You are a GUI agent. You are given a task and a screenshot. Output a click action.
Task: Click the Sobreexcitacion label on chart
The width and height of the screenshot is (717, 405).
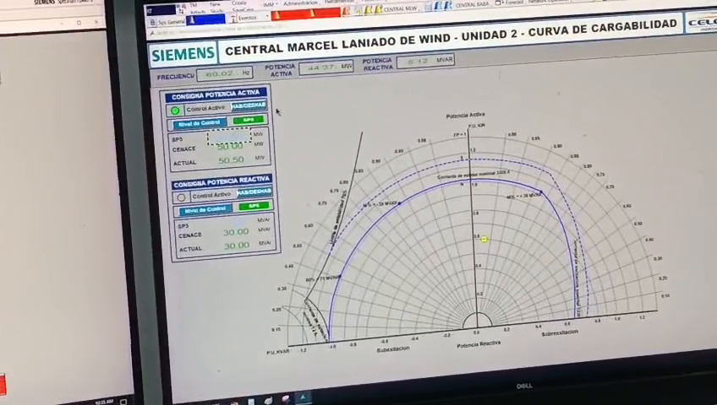tap(560, 333)
